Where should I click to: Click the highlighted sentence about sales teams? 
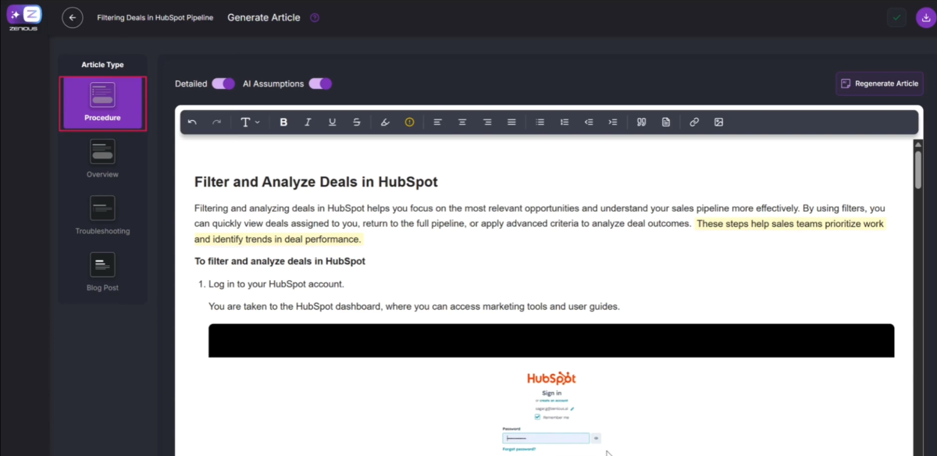(540, 231)
